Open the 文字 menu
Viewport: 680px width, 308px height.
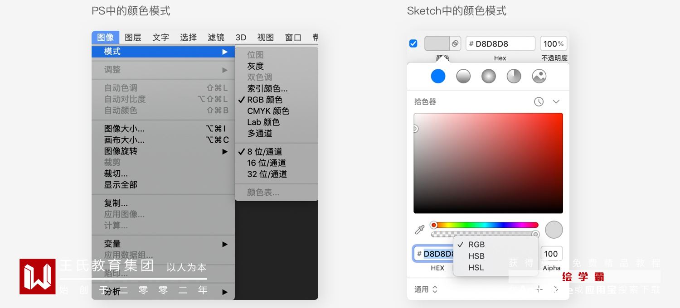161,38
